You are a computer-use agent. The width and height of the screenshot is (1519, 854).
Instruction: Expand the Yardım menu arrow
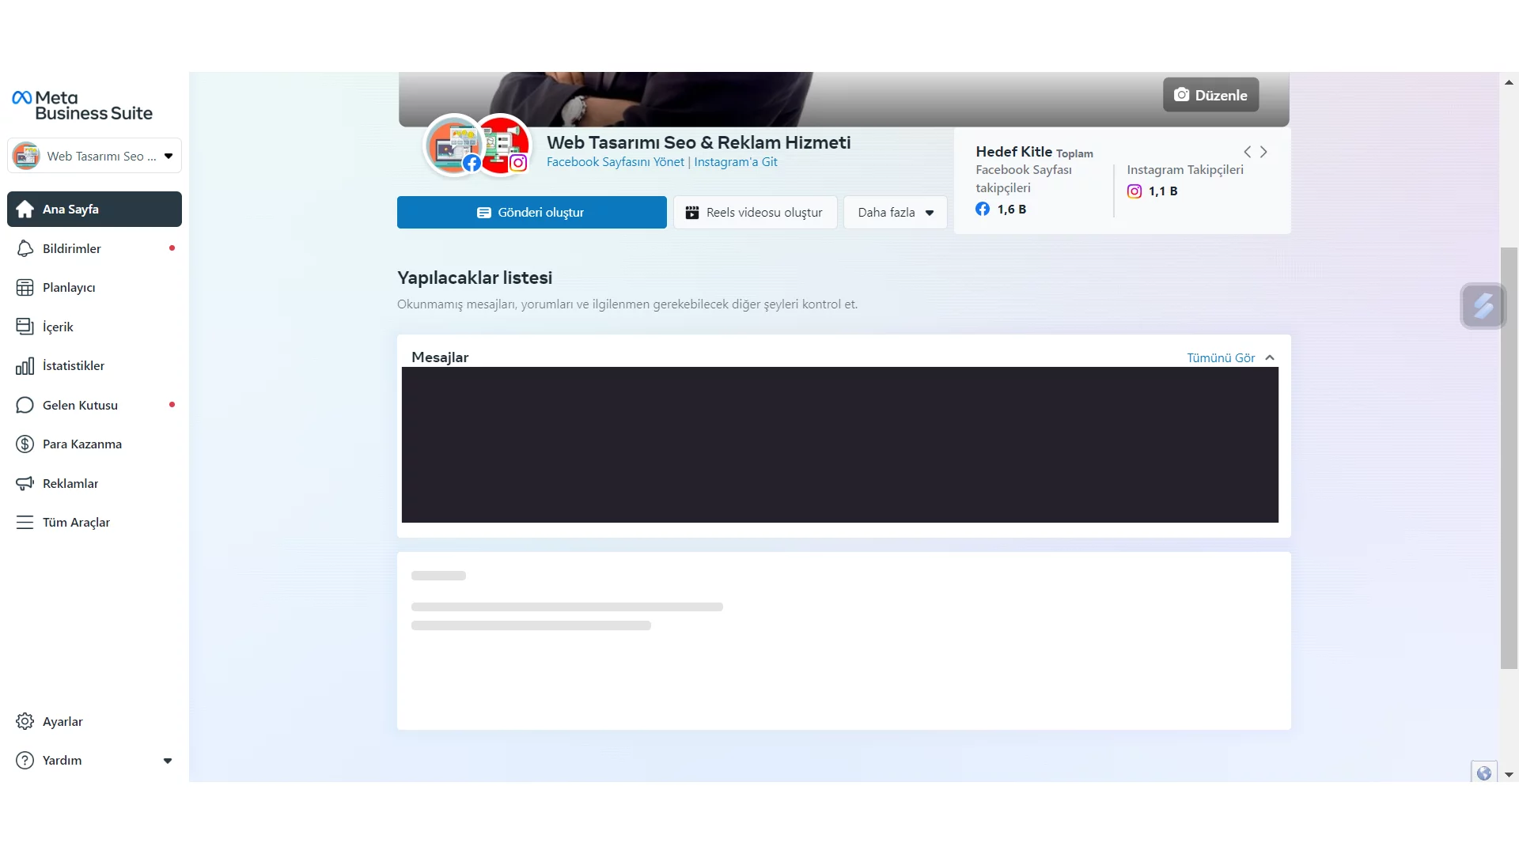[x=168, y=761]
